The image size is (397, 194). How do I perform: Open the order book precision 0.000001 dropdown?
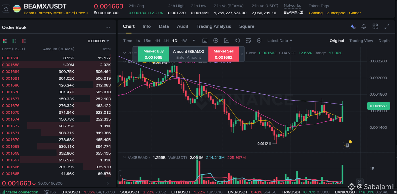[98, 41]
